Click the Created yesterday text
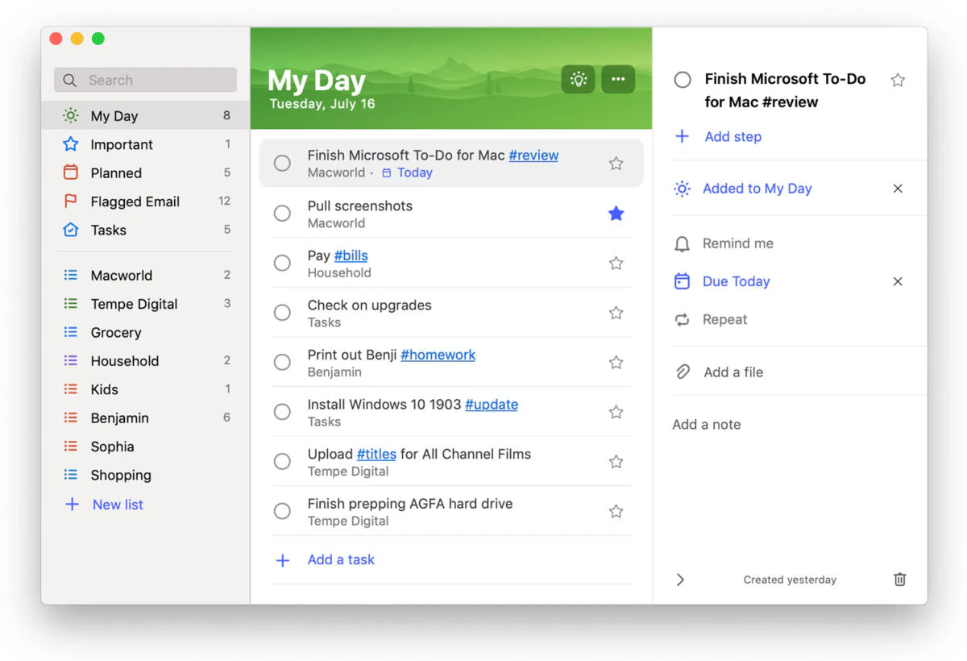Image resolution: width=967 pixels, height=661 pixels. tap(790, 580)
